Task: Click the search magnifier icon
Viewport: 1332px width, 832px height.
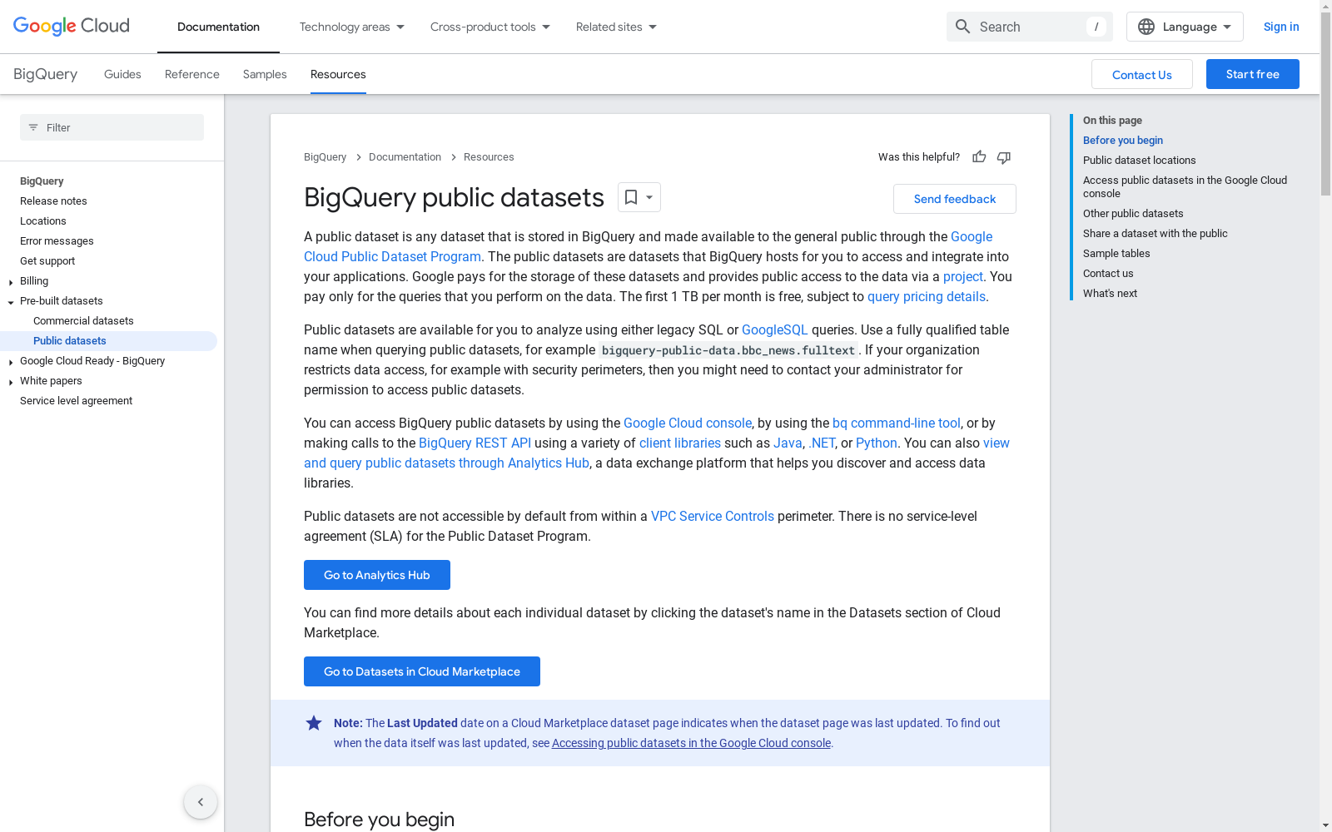Action: point(963,27)
